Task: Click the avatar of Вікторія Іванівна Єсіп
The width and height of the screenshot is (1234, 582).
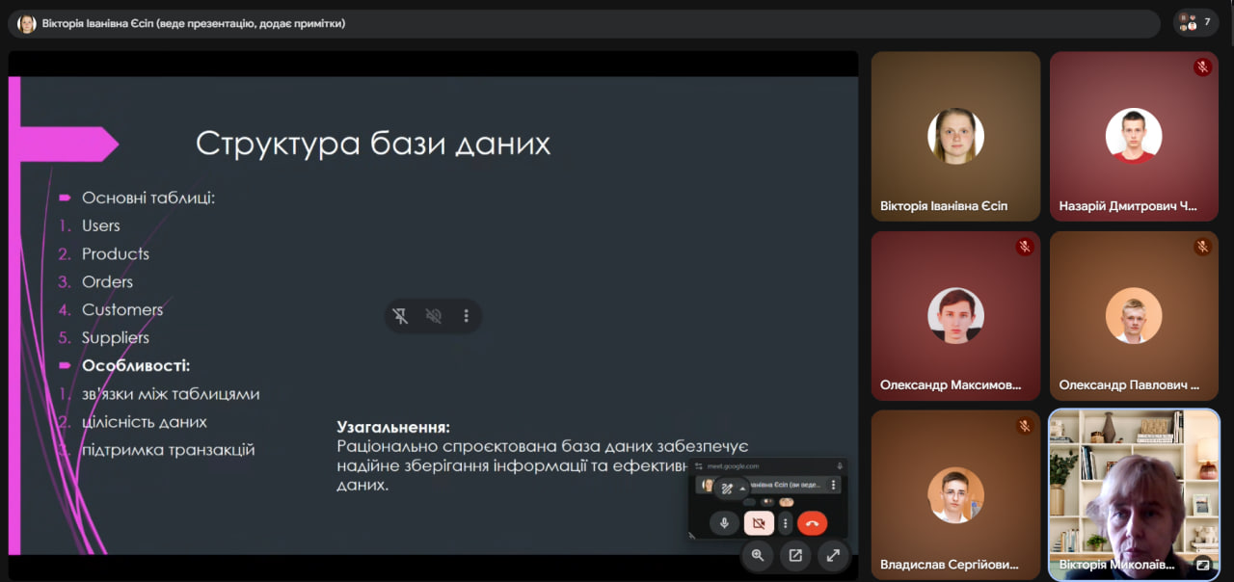Action: (955, 136)
